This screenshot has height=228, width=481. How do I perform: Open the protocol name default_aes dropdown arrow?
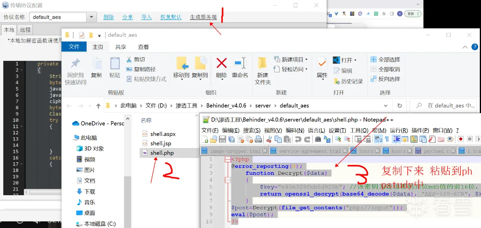pos(92,17)
